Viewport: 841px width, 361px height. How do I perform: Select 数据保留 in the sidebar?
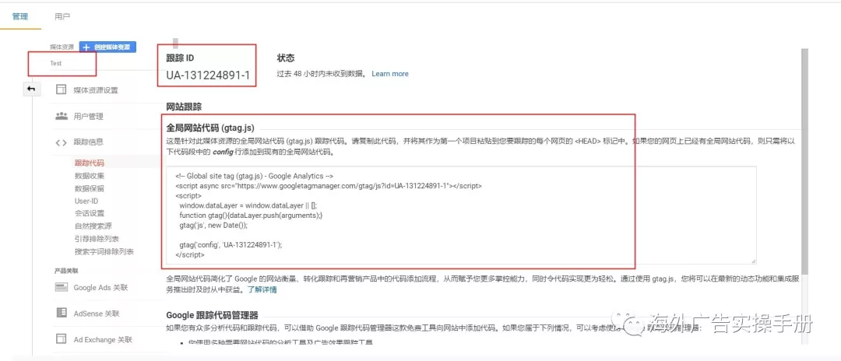tap(89, 188)
